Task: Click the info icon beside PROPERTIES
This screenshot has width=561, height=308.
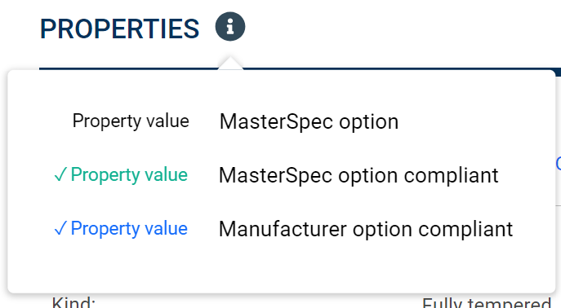Action: pyautogui.click(x=230, y=26)
